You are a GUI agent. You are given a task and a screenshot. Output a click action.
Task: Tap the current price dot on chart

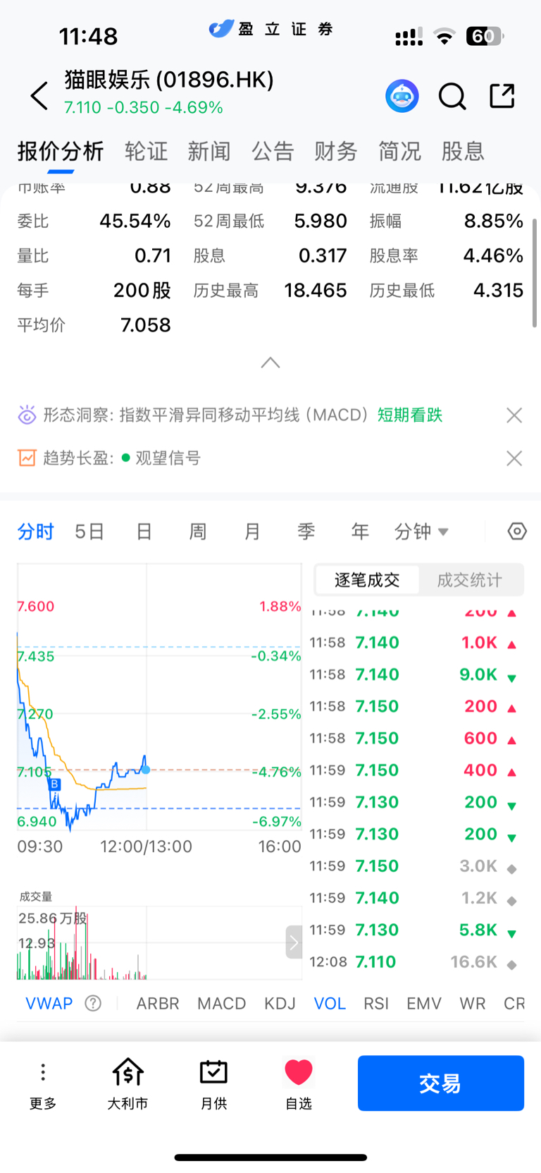point(146,770)
